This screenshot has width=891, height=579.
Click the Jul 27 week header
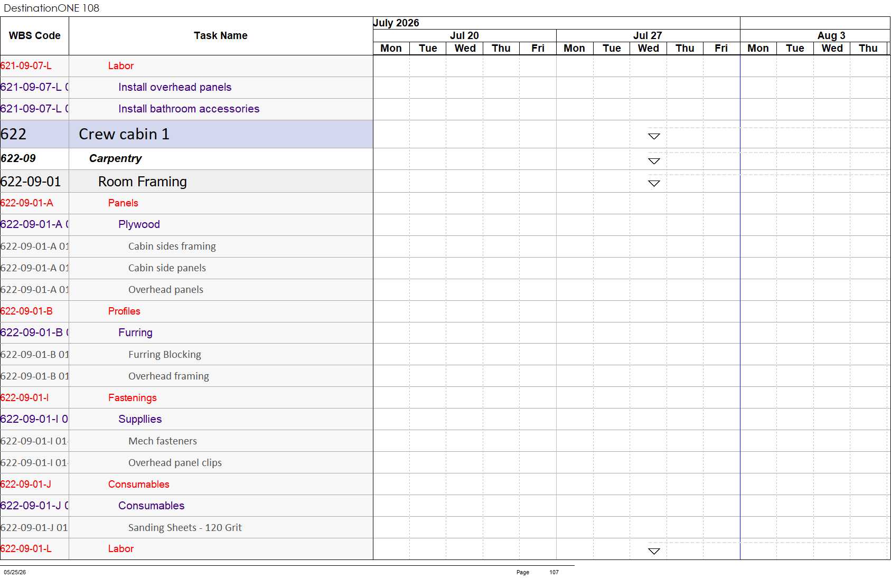click(648, 35)
